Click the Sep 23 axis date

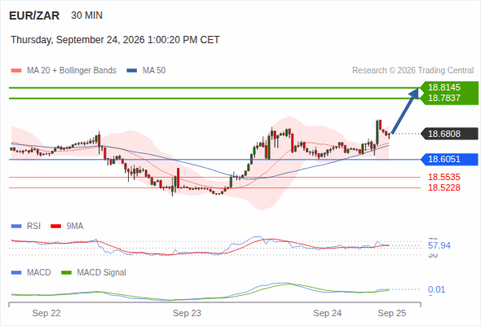[187, 313]
